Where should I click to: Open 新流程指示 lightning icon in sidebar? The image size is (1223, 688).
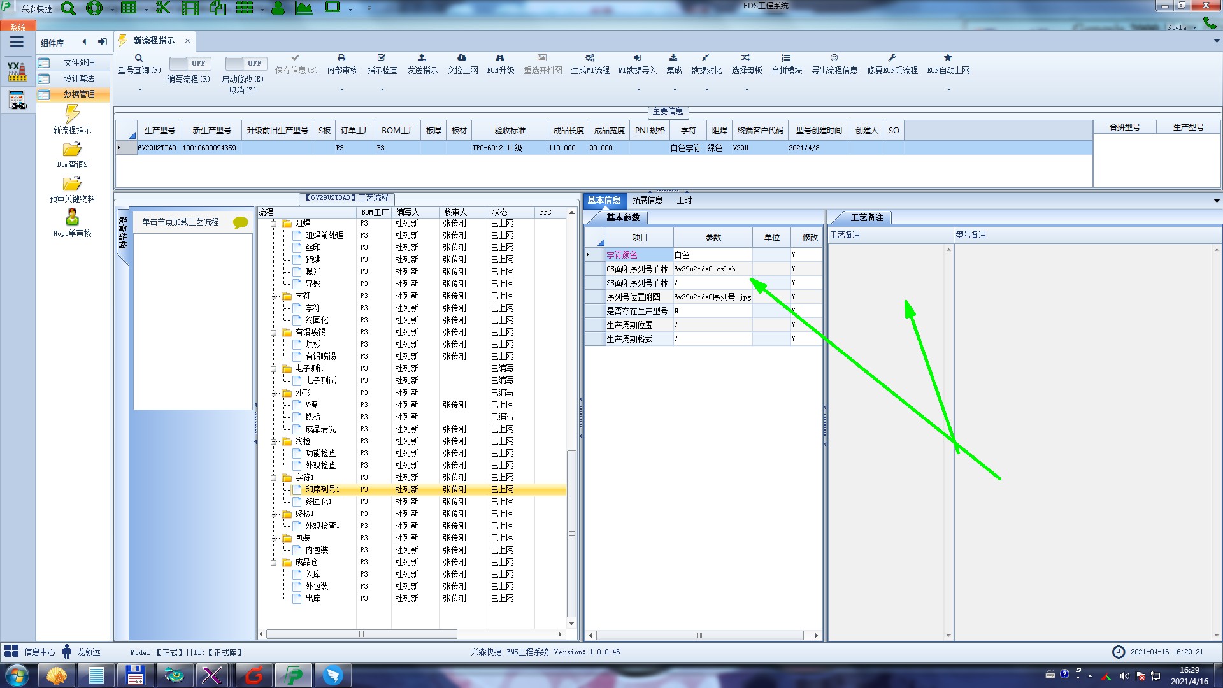(x=72, y=115)
